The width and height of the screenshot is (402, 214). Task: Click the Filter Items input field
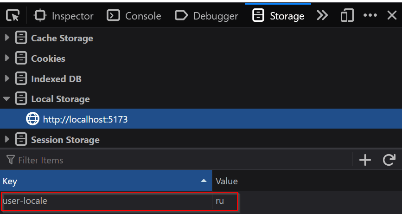(176, 160)
